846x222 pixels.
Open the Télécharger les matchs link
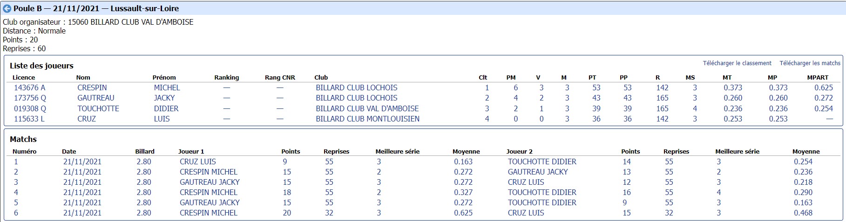pyautogui.click(x=810, y=63)
